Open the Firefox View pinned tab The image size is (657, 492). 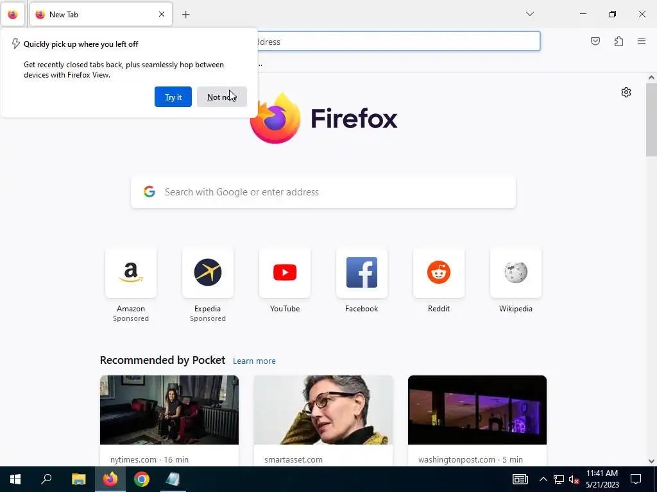[13, 14]
